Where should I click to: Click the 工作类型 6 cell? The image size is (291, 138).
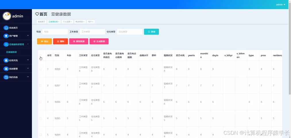pyautogui.click(x=83, y=102)
